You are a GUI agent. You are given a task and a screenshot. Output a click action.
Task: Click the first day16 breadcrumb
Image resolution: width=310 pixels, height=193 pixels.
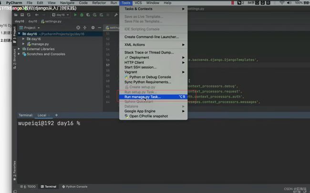tap(20, 21)
